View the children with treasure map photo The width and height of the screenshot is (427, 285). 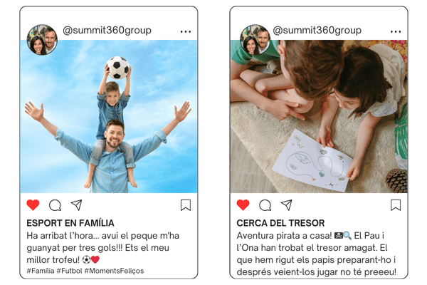point(319,116)
